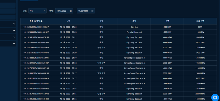
Task: Click the 18600 KRW final amount
Action: (x=200, y=89)
